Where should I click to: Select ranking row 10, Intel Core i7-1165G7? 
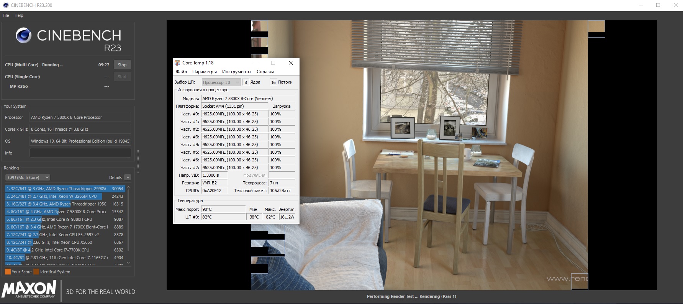point(65,258)
